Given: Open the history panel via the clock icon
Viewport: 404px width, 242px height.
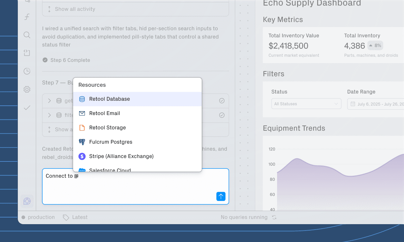Looking at the screenshot, I should pos(27,71).
